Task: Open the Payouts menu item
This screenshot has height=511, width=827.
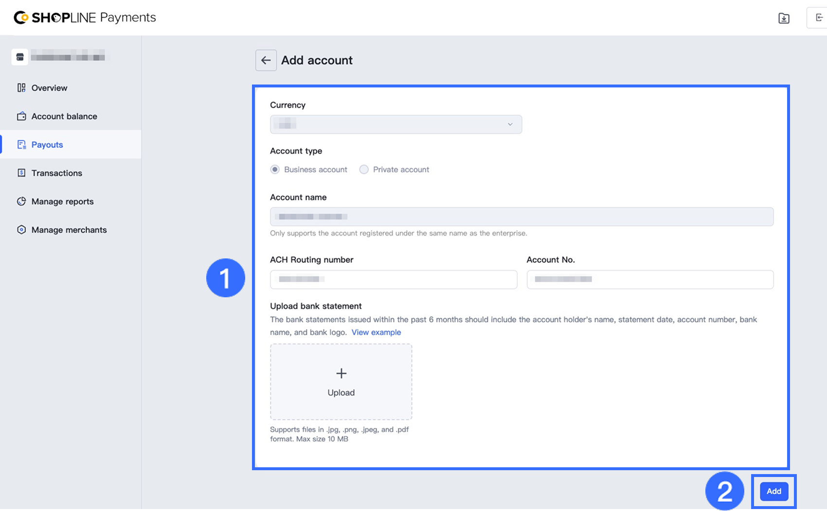Action: pos(47,145)
